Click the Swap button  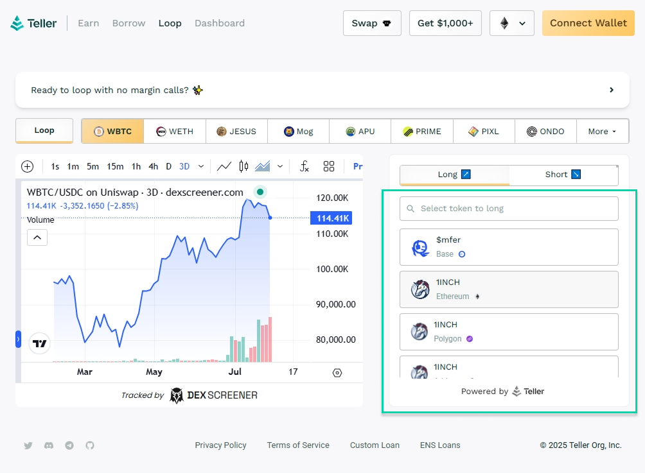[x=372, y=23]
